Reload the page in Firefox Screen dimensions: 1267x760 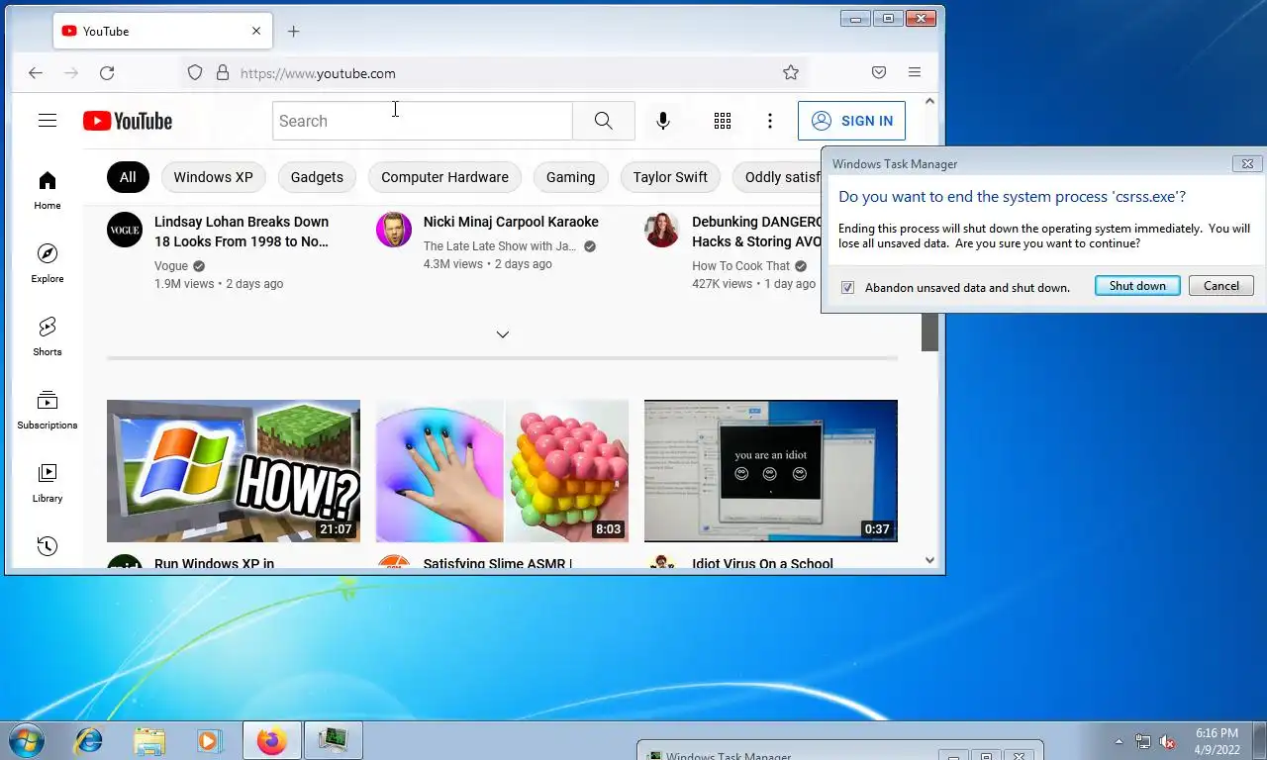click(x=107, y=73)
